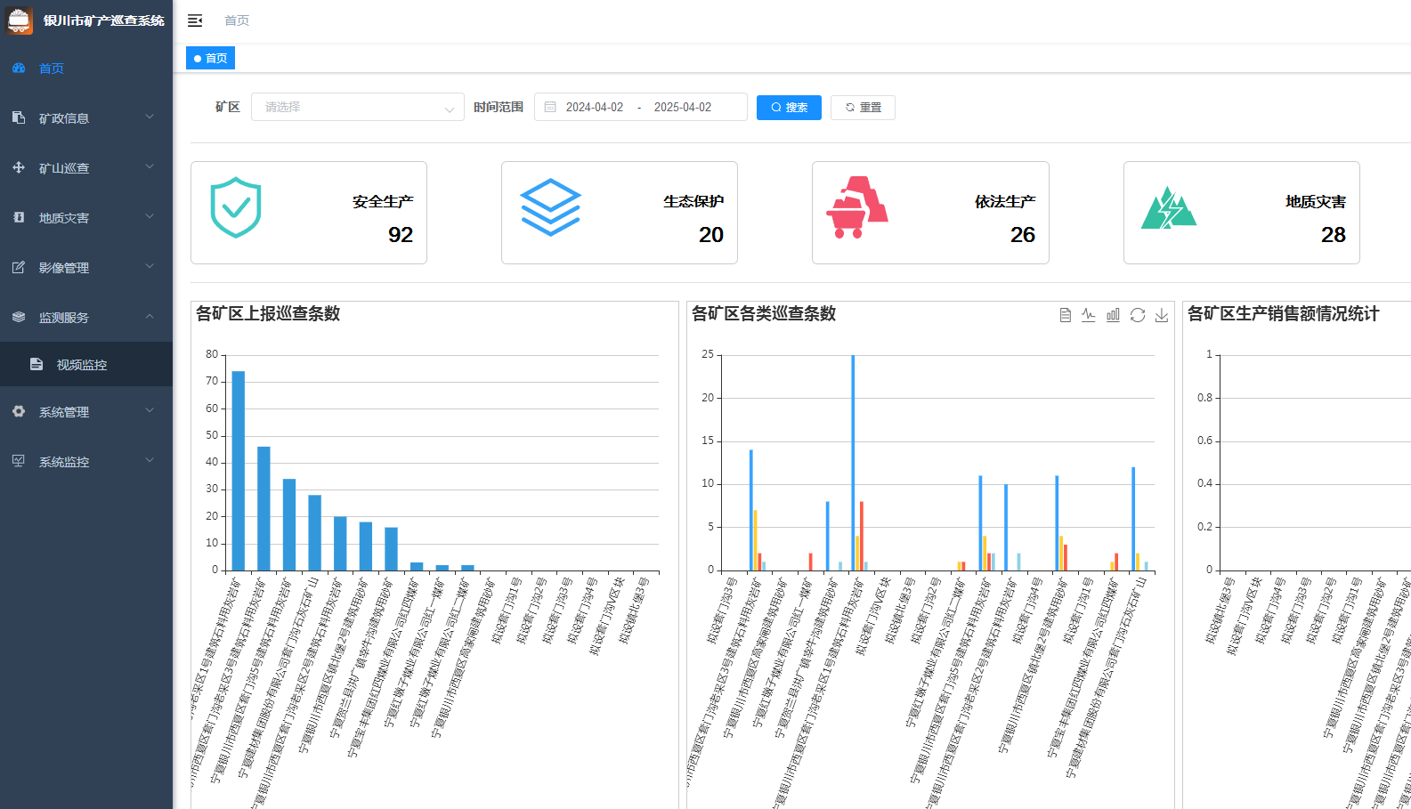Screen dimensions: 1411x809
Task: Click the blue 搜索 button
Action: pyautogui.click(x=789, y=107)
